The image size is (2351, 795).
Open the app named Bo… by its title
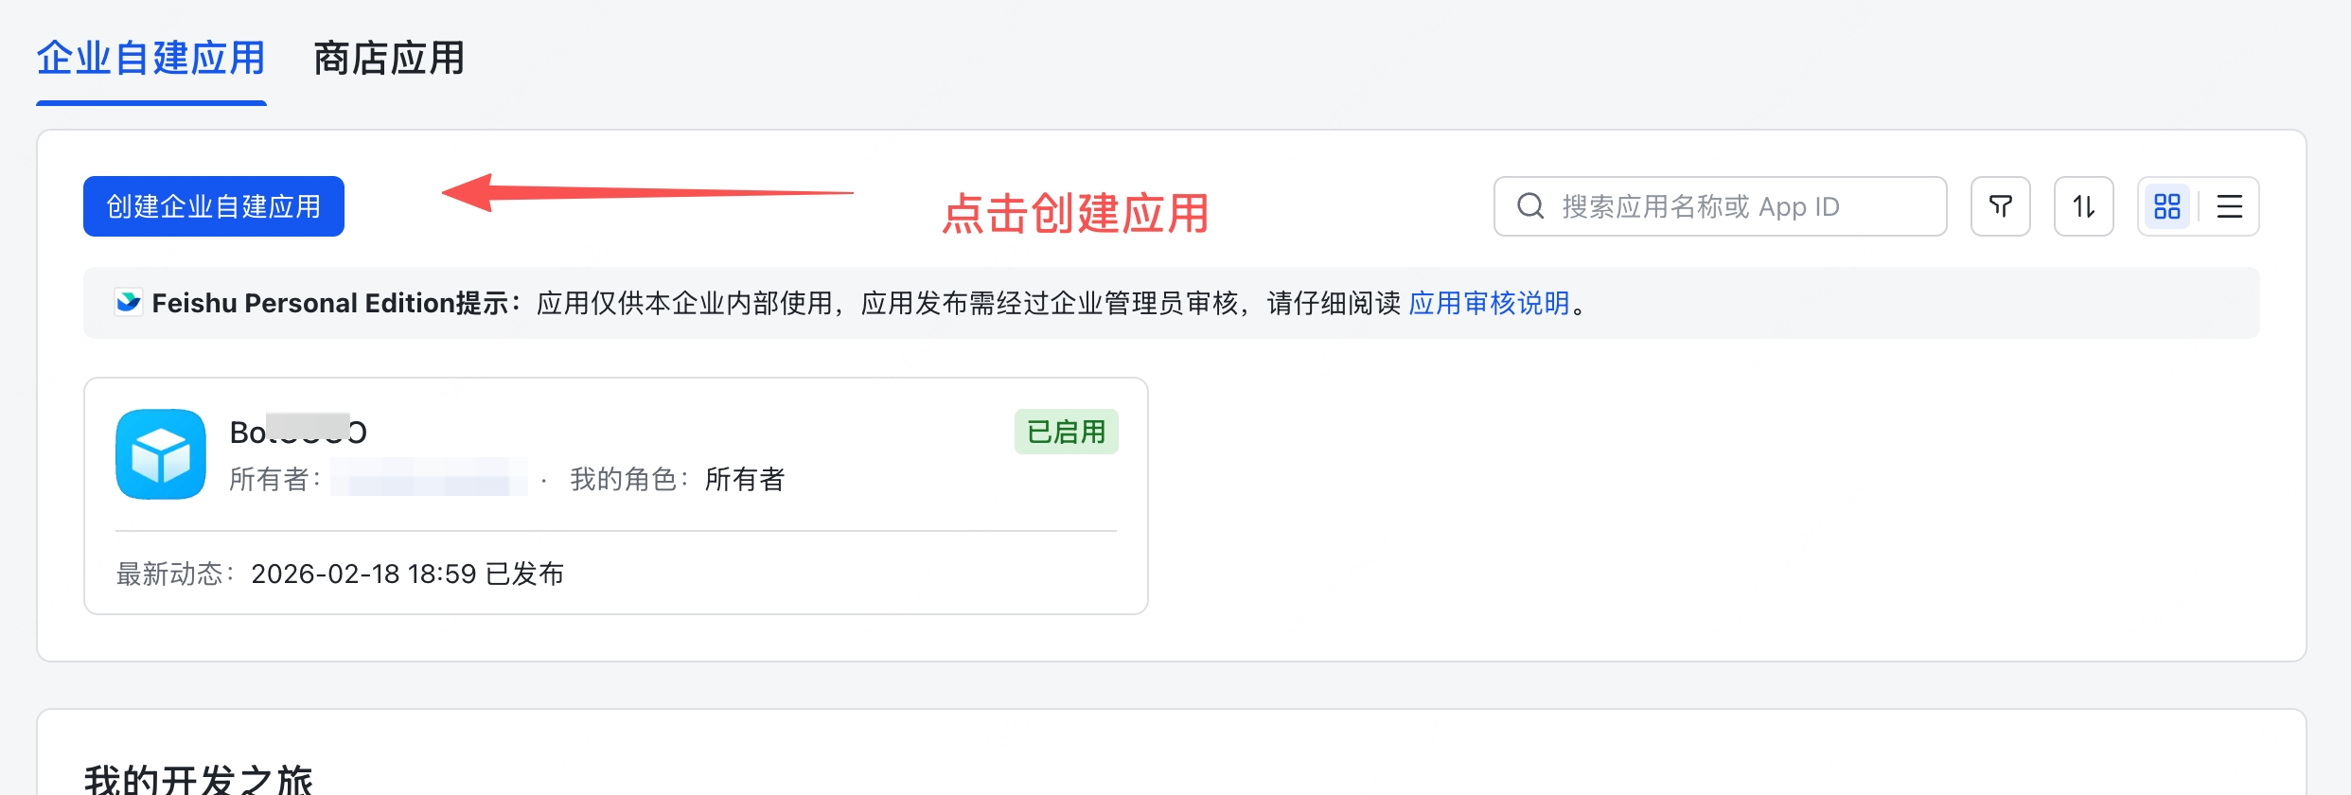[297, 432]
